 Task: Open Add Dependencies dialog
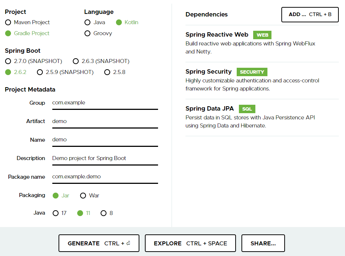click(x=310, y=15)
